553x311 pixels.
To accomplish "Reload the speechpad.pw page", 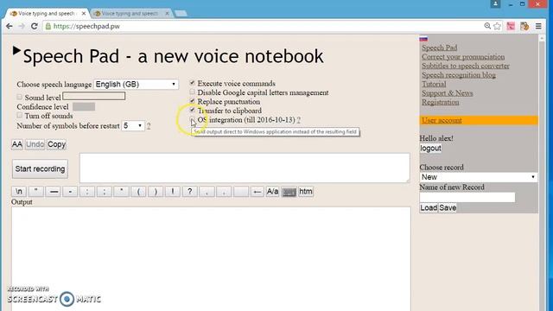I will tap(35, 26).
